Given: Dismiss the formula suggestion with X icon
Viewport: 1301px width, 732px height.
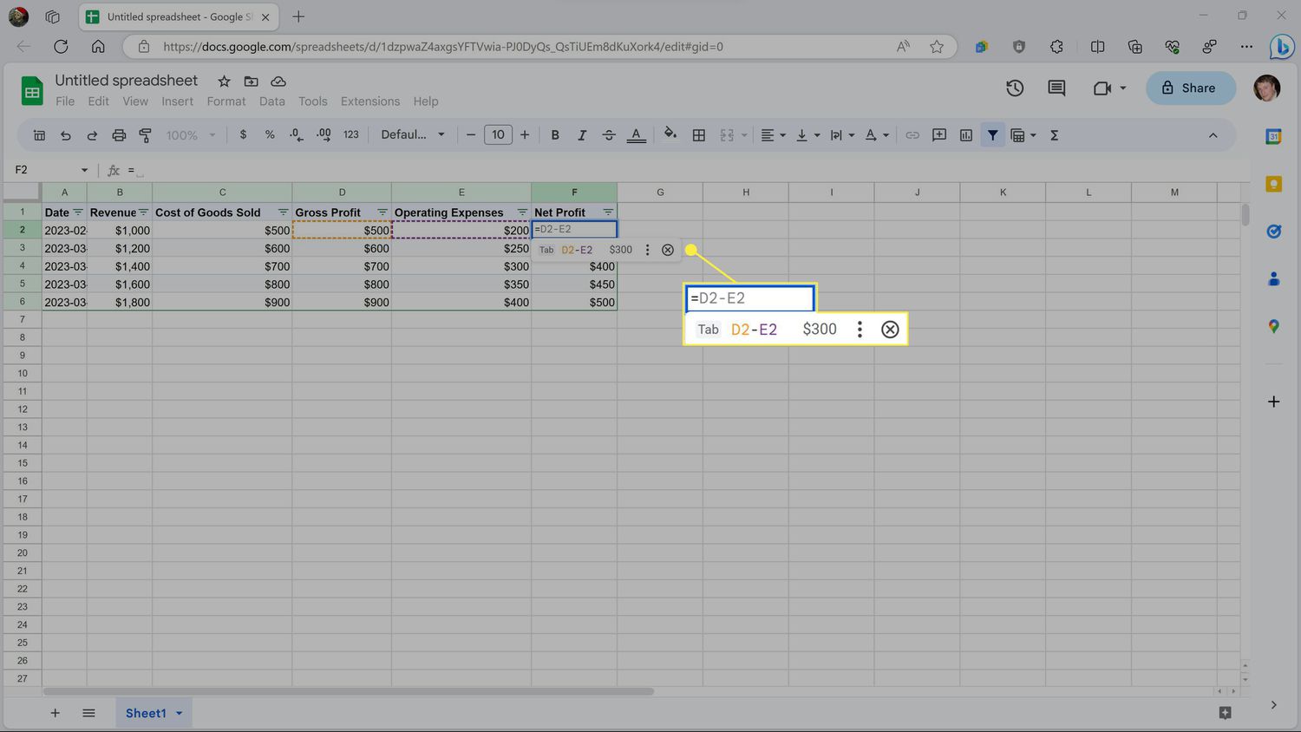Looking at the screenshot, I should click(667, 250).
